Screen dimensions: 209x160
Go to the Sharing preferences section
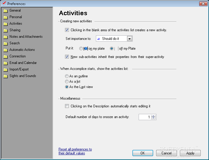click(15, 30)
